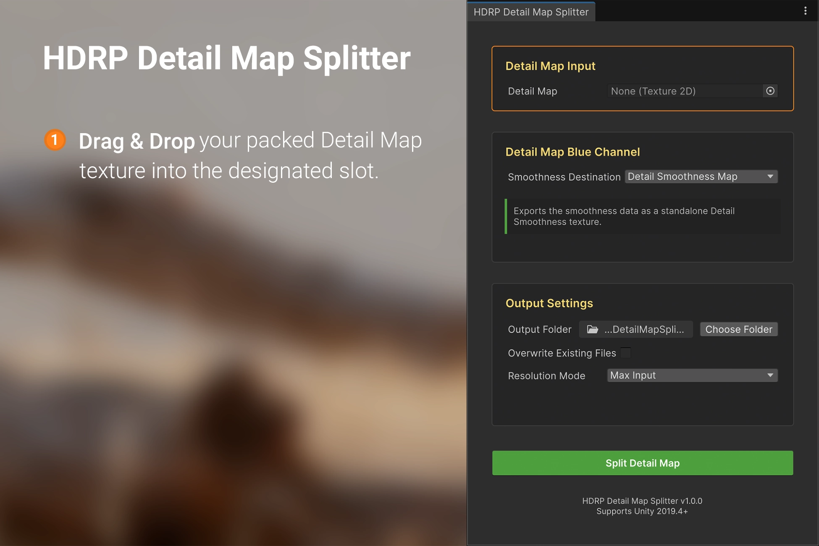Enable Overwrite Existing Files checkbox
The width and height of the screenshot is (819, 546).
(625, 353)
